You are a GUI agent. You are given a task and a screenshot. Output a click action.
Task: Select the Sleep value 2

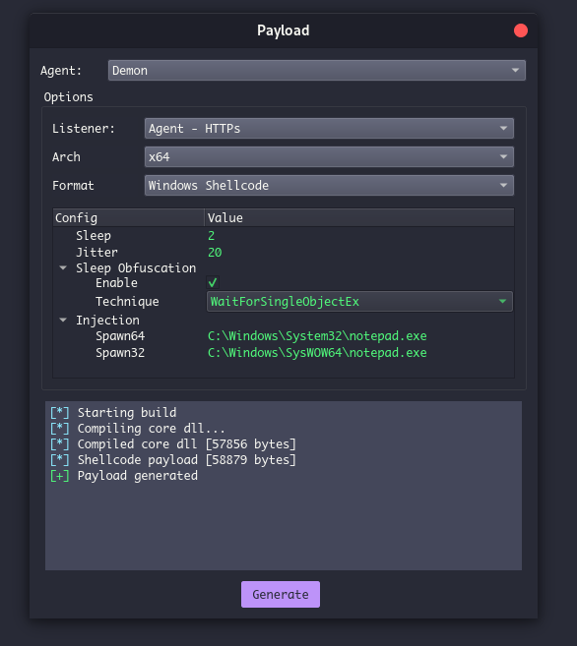211,236
